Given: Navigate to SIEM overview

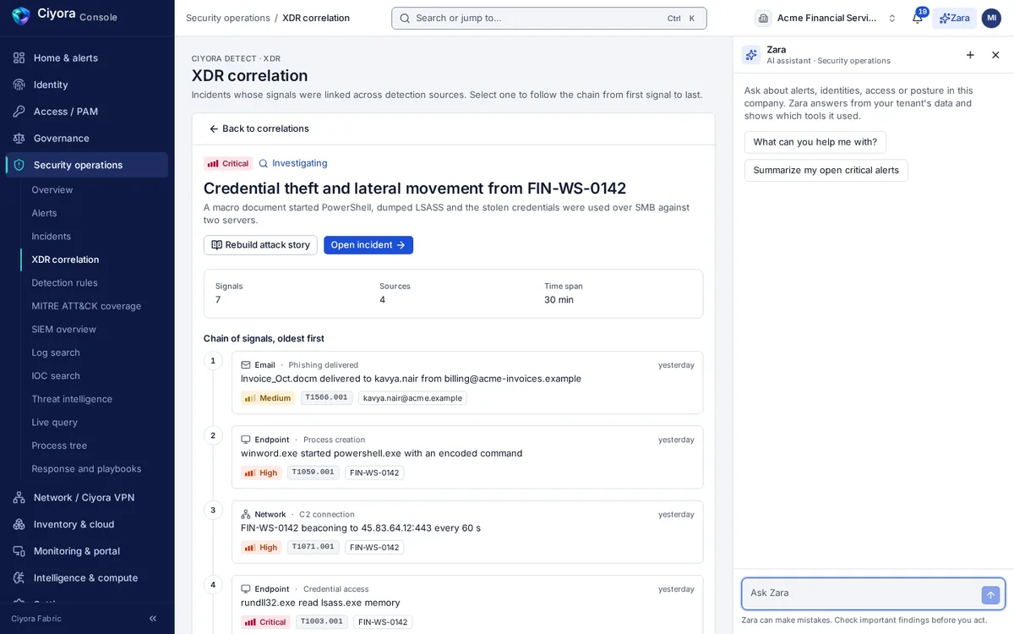Looking at the screenshot, I should [x=64, y=330].
